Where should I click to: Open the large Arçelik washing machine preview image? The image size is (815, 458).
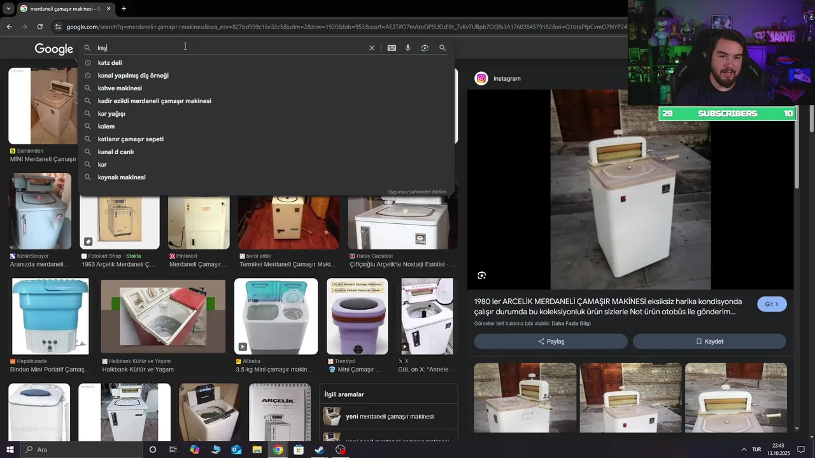pos(630,190)
